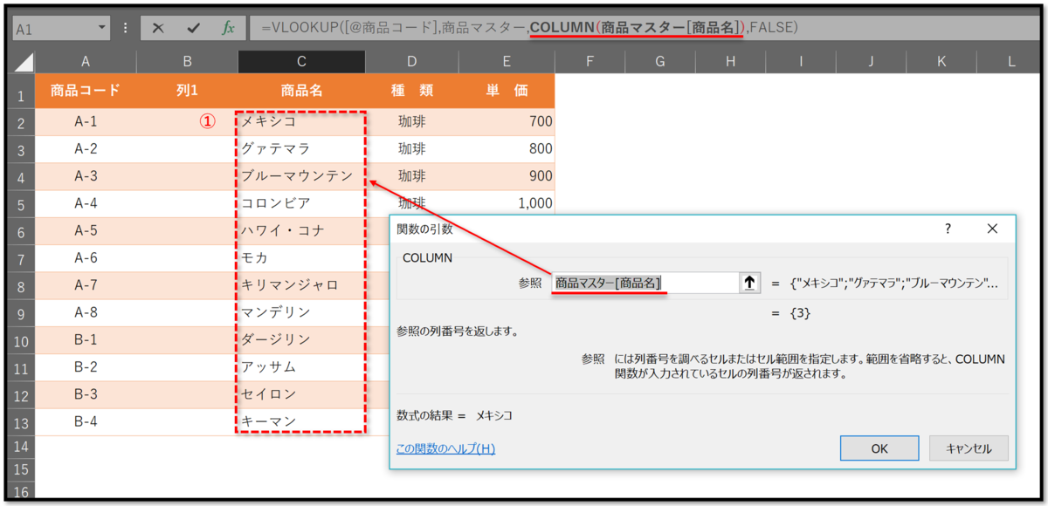
Task: Click the help (?) icon in the dialog
Action: (948, 229)
